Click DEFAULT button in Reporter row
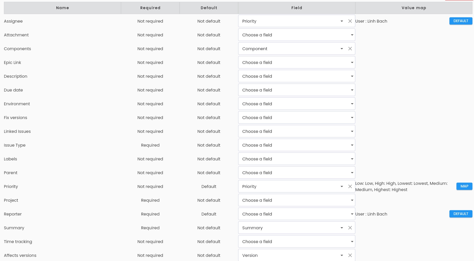 click(x=461, y=214)
